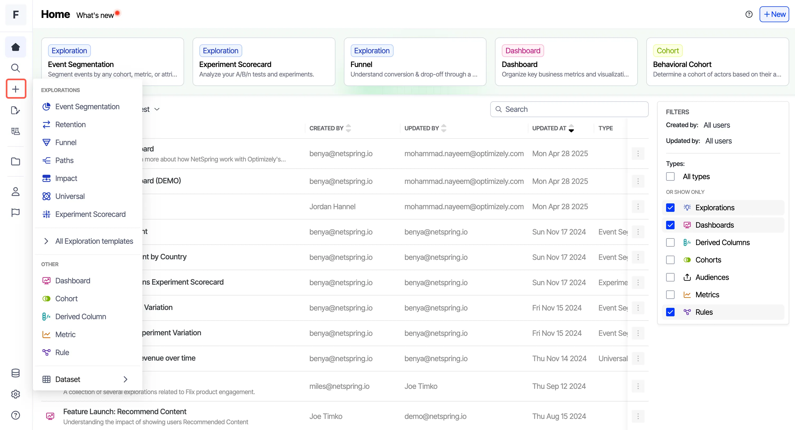
Task: Open three-dot menu for Thu Nov 14 2024 row
Action: click(x=638, y=359)
